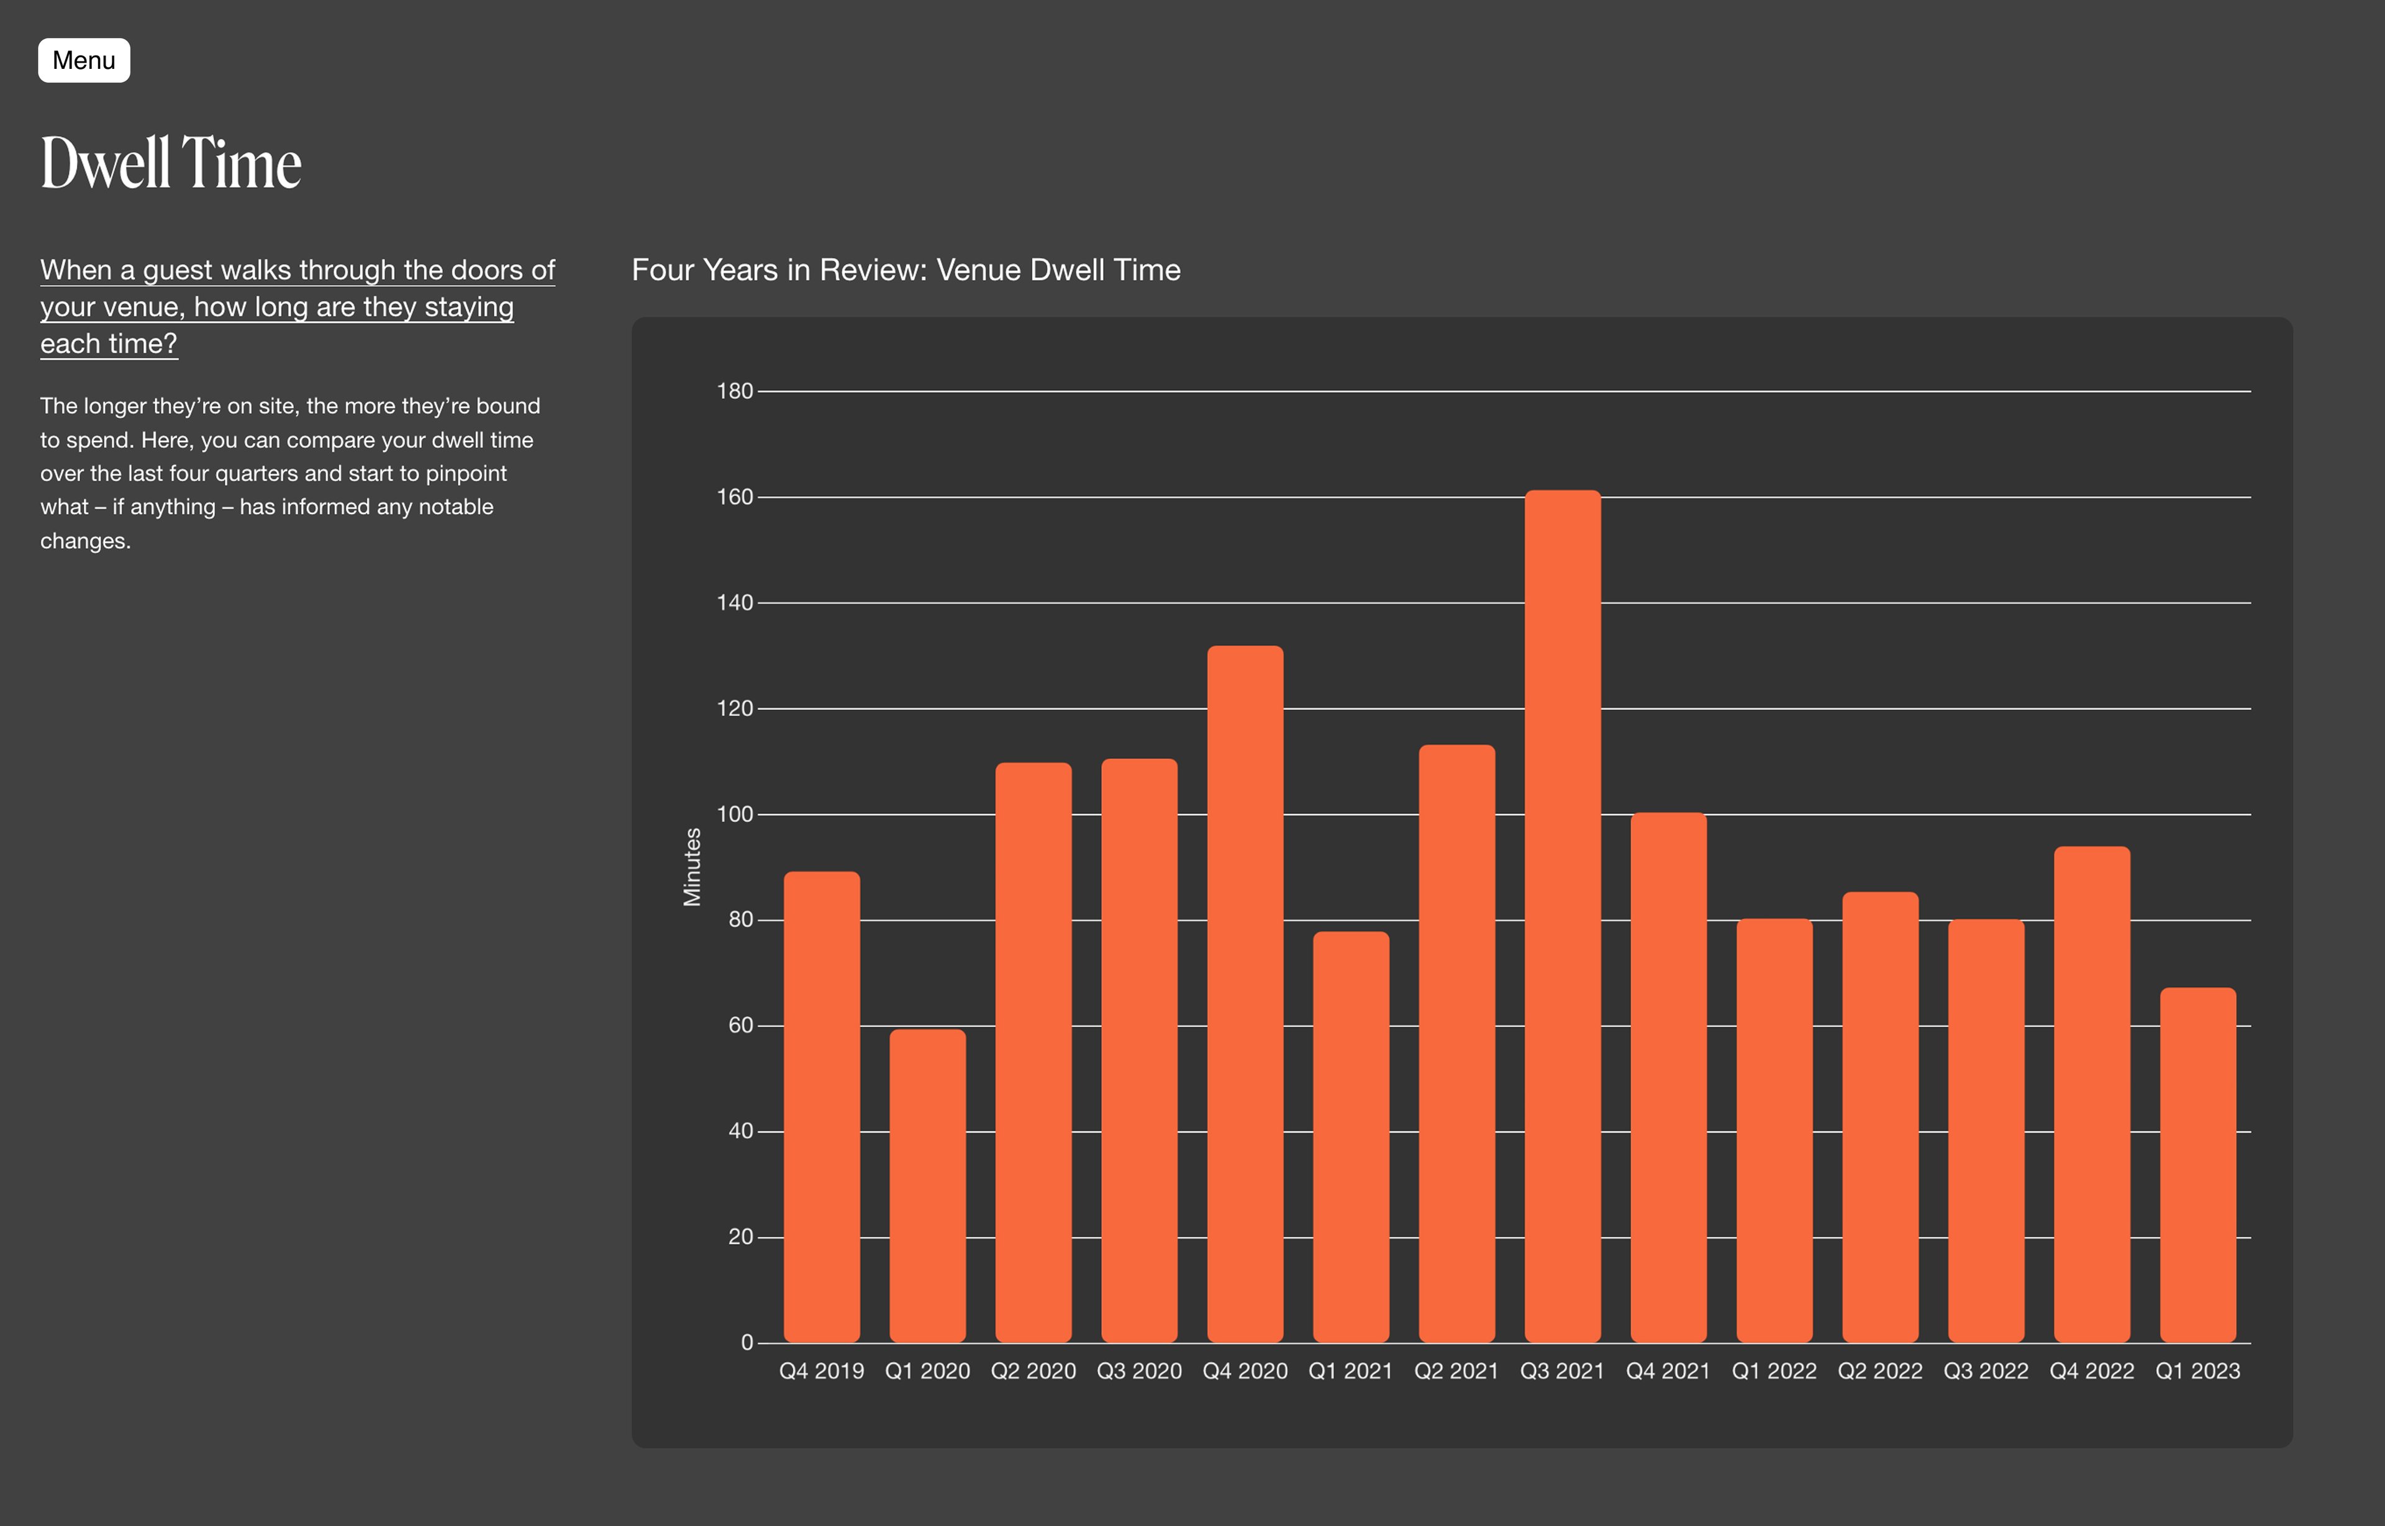The width and height of the screenshot is (2385, 1526).
Task: Select the Q1 2023 bar
Action: pyautogui.click(x=2197, y=1164)
